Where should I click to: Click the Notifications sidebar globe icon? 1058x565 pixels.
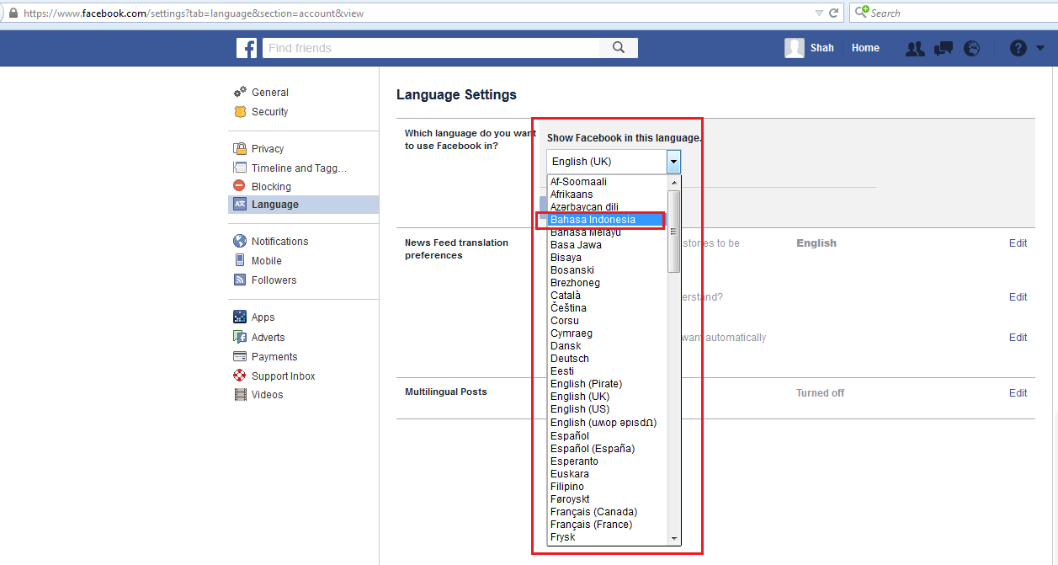tap(240, 241)
